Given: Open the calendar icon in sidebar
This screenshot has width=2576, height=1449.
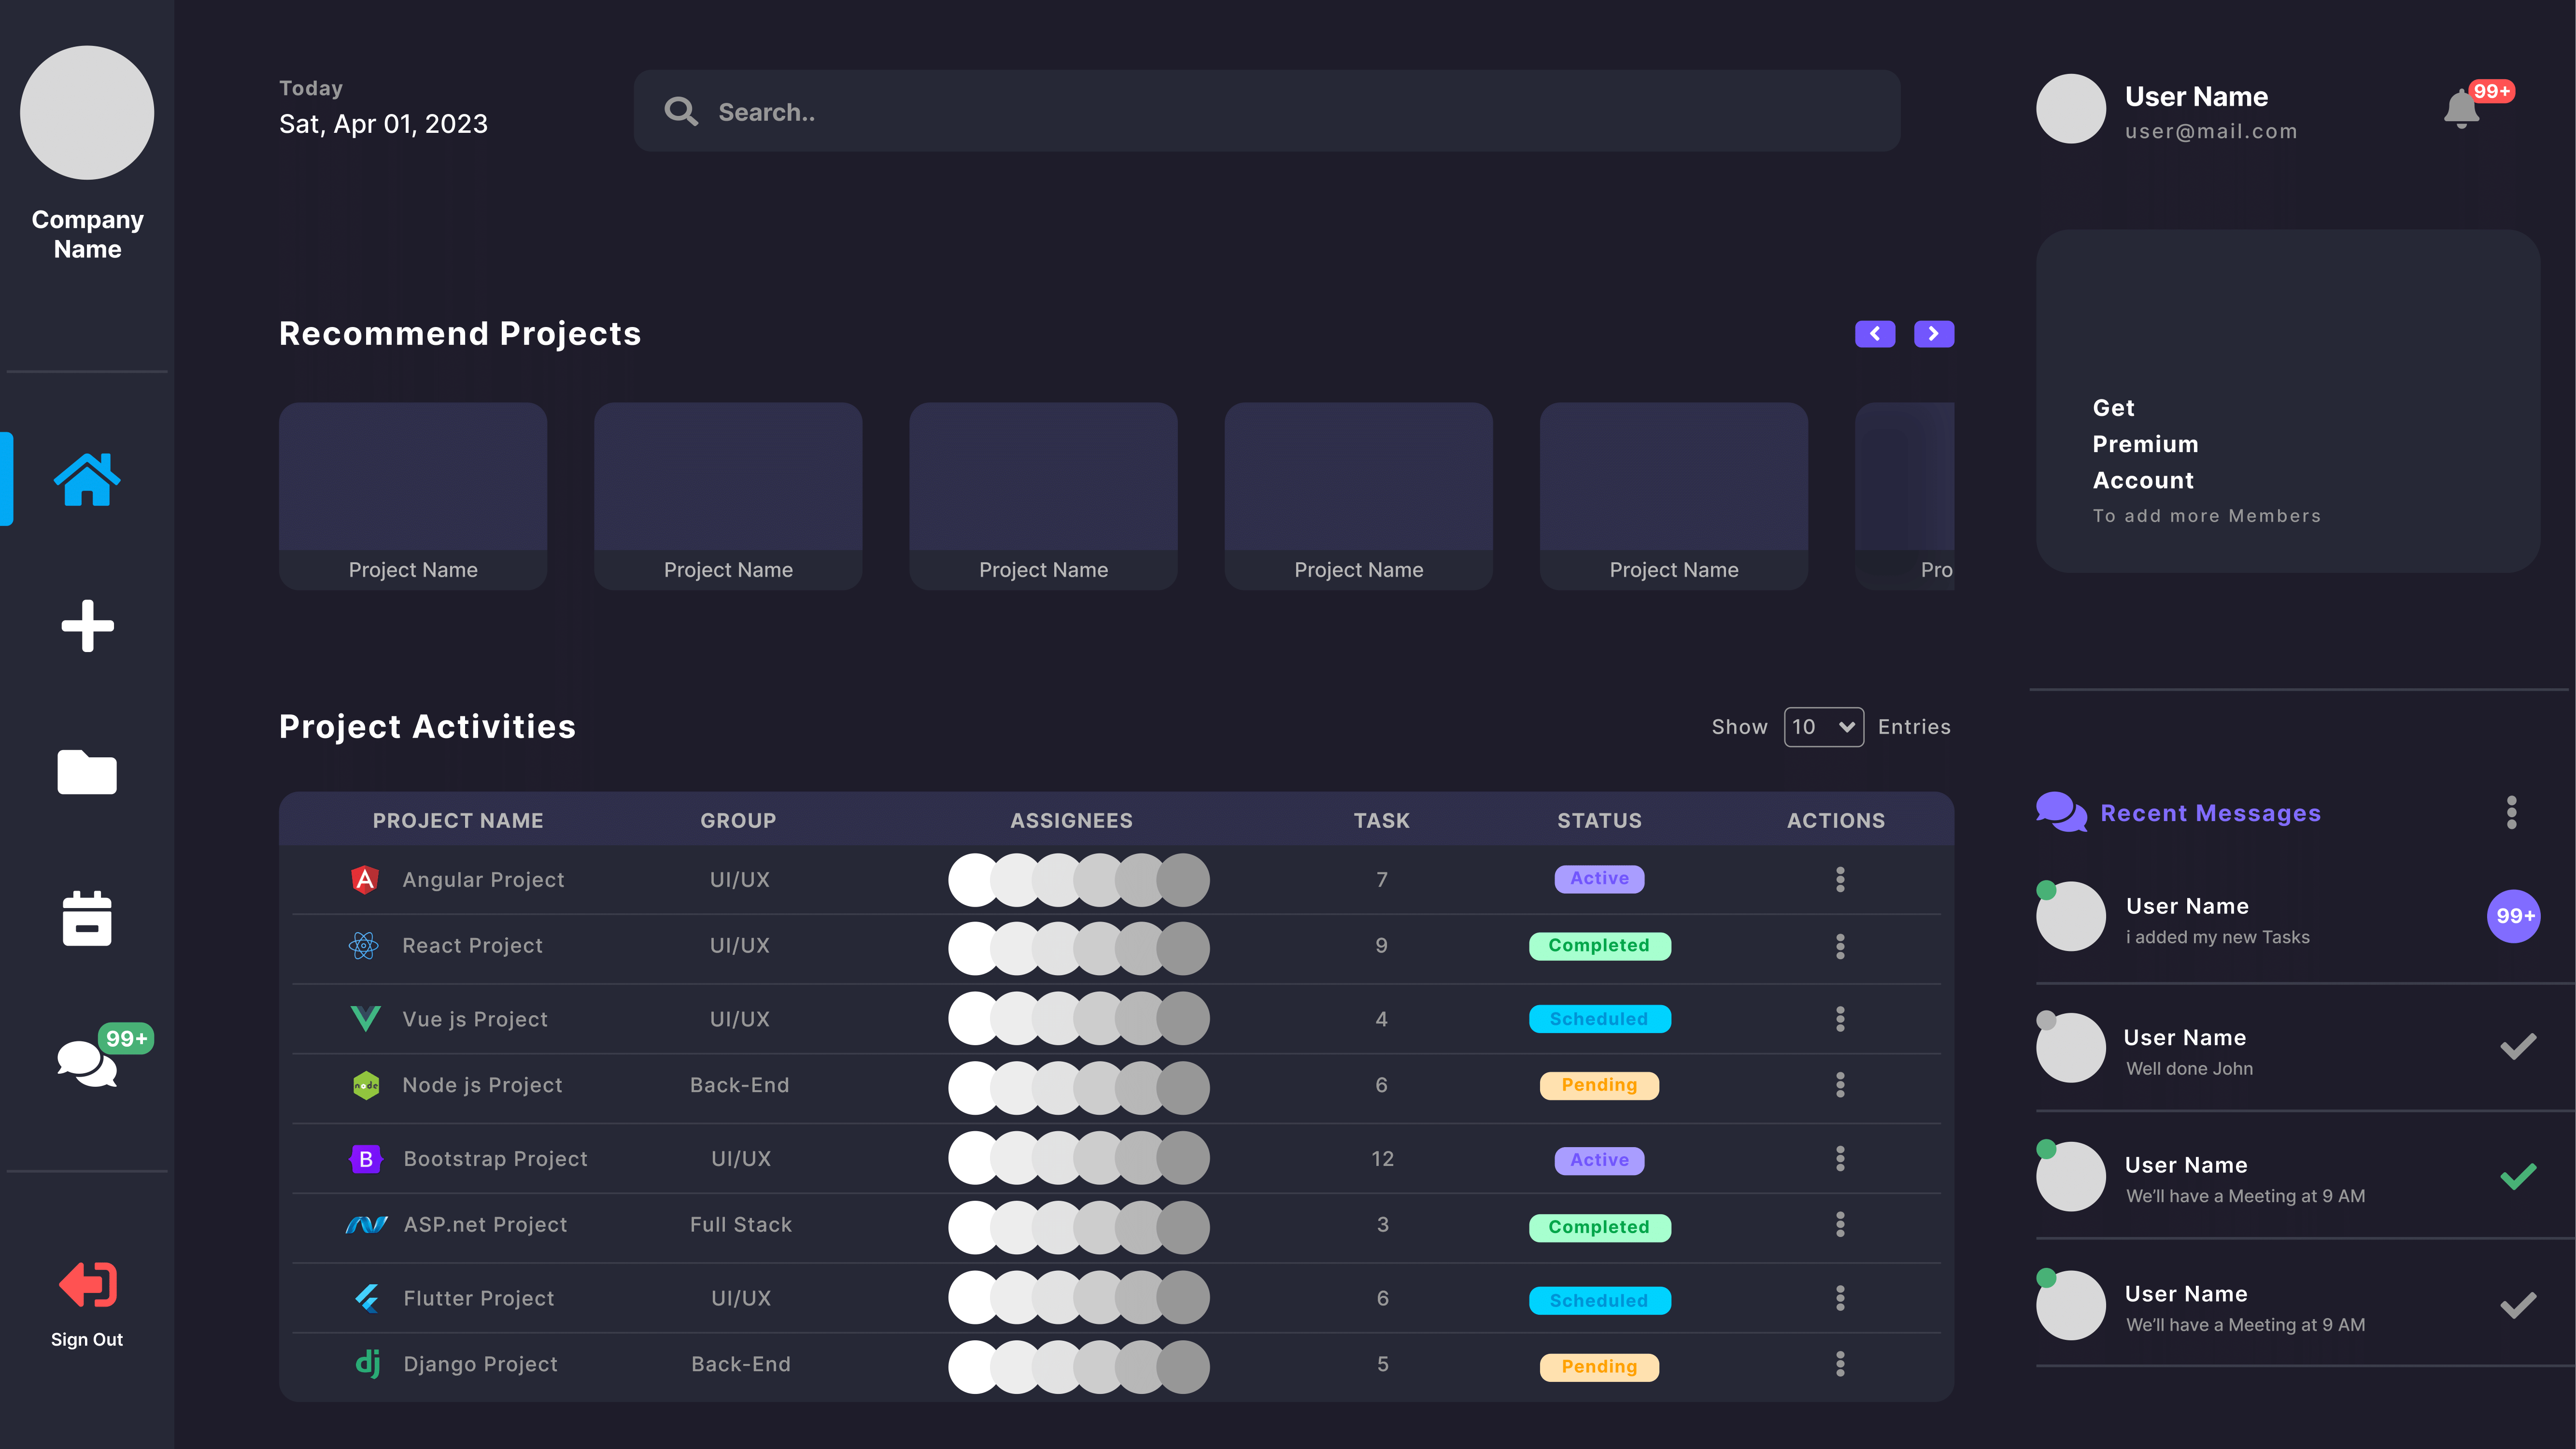Looking at the screenshot, I should pyautogui.click(x=87, y=918).
